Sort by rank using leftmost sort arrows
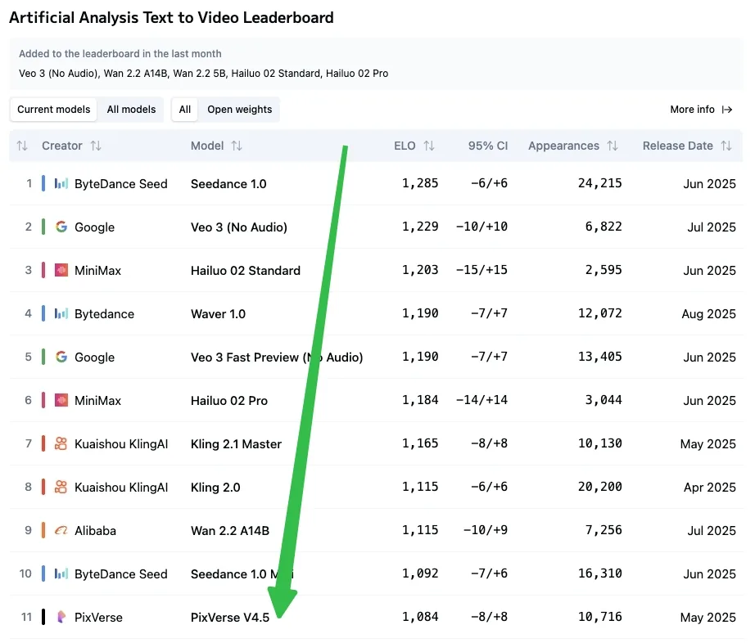Image resolution: width=755 pixels, height=643 pixels. (22, 146)
